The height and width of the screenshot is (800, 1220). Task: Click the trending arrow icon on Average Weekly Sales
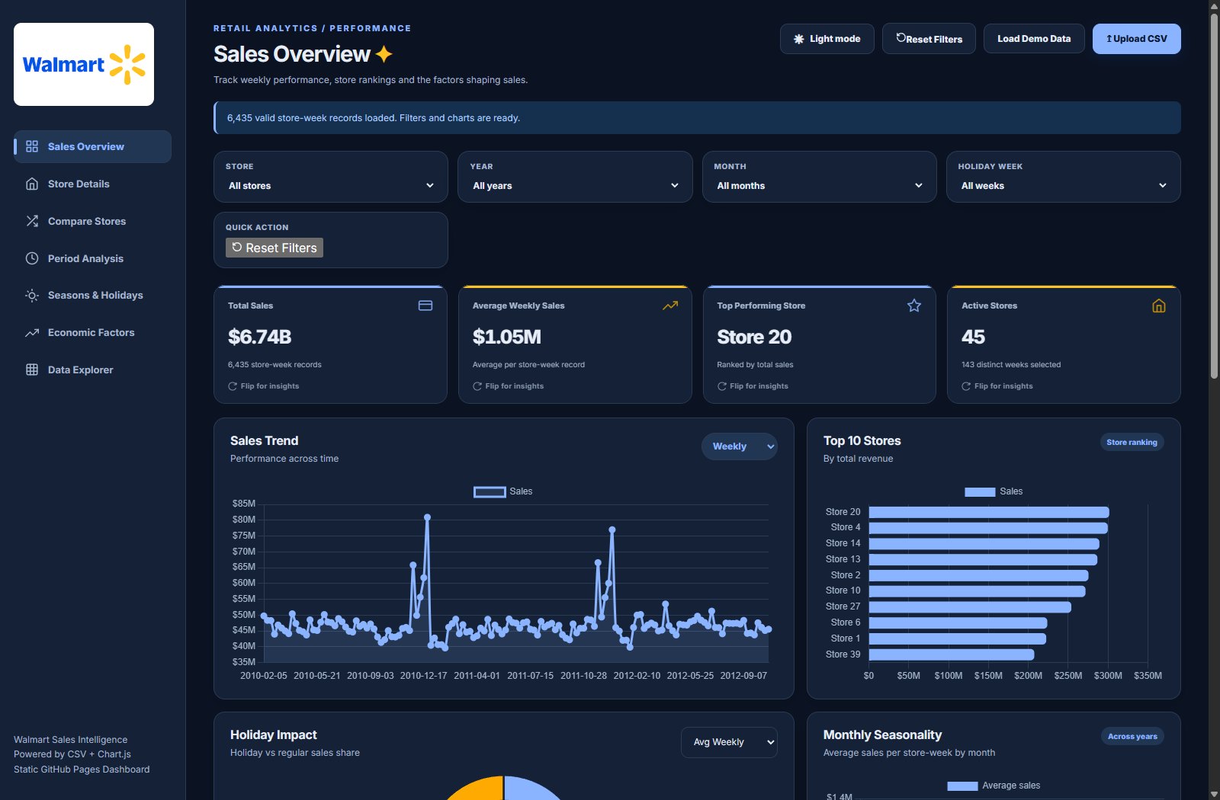[x=670, y=306]
